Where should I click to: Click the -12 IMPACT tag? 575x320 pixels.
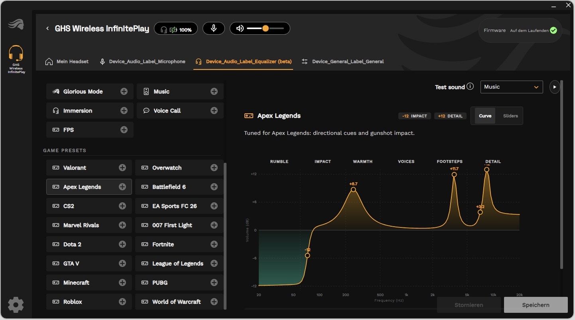[414, 116]
